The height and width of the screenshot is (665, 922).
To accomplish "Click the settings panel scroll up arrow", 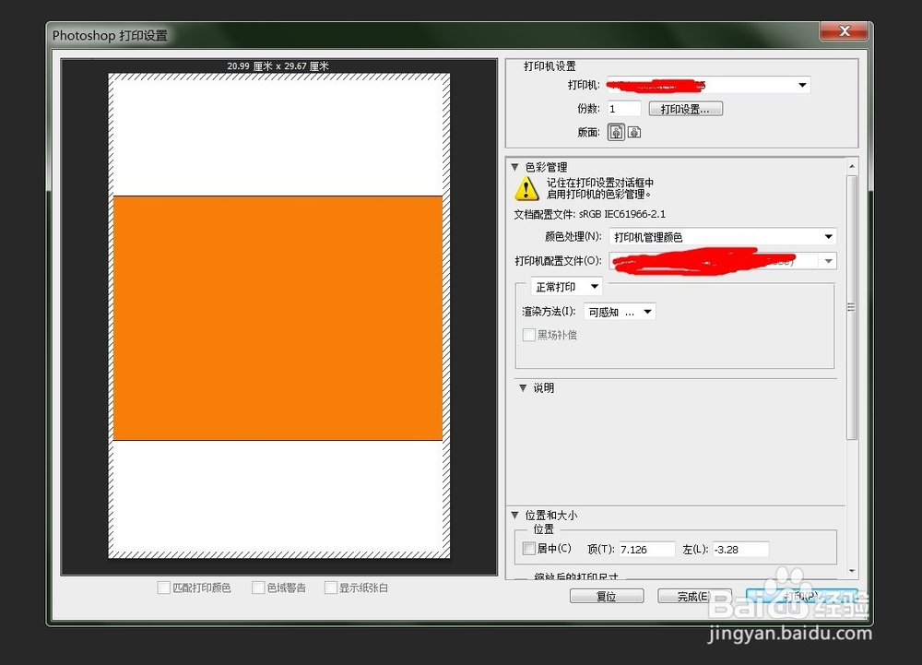I will 852,166.
